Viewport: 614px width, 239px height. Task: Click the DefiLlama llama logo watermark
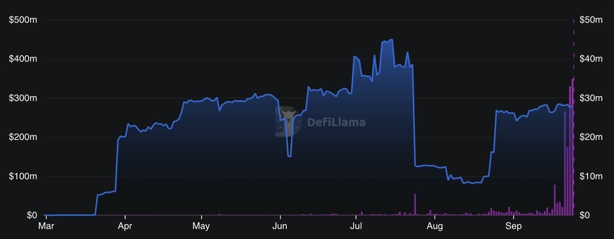click(288, 121)
